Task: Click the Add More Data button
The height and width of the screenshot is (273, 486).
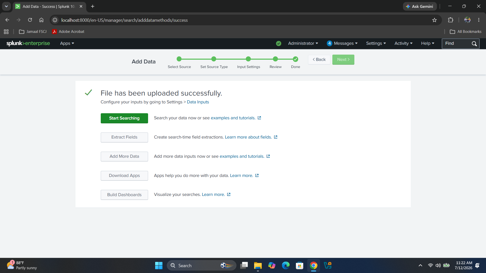Action: click(x=124, y=156)
